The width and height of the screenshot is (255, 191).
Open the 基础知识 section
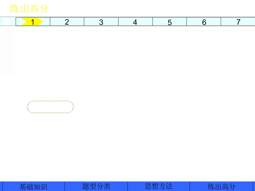pyautogui.click(x=34, y=186)
